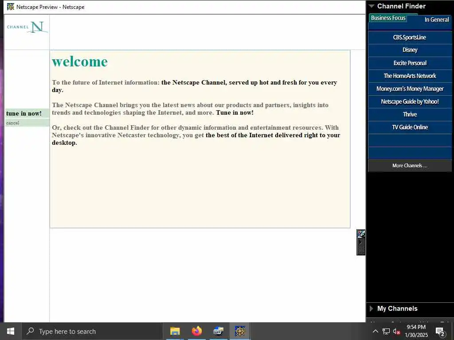The width and height of the screenshot is (454, 340).
Task: Collapse the Channel Finder section
Action: [372, 6]
